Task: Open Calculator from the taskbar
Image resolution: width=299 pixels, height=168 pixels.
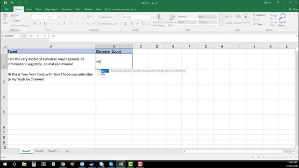Action: click(34, 164)
